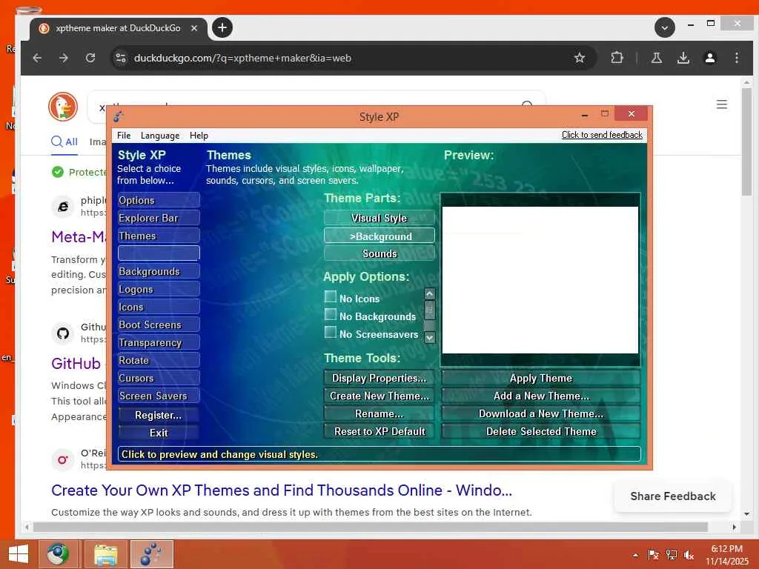Viewport: 759px width, 569px height.
Task: Close the xptheme maker tab
Action: point(193,28)
